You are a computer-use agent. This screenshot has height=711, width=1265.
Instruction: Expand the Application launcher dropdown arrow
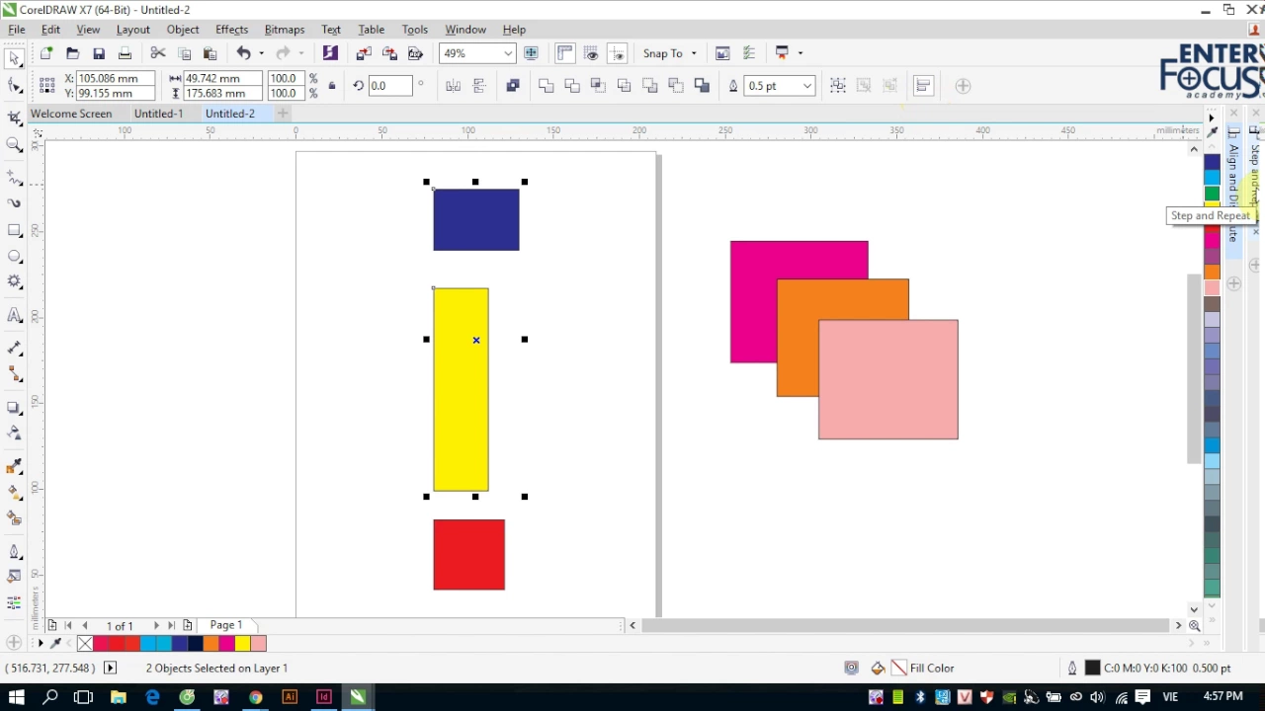pos(800,53)
